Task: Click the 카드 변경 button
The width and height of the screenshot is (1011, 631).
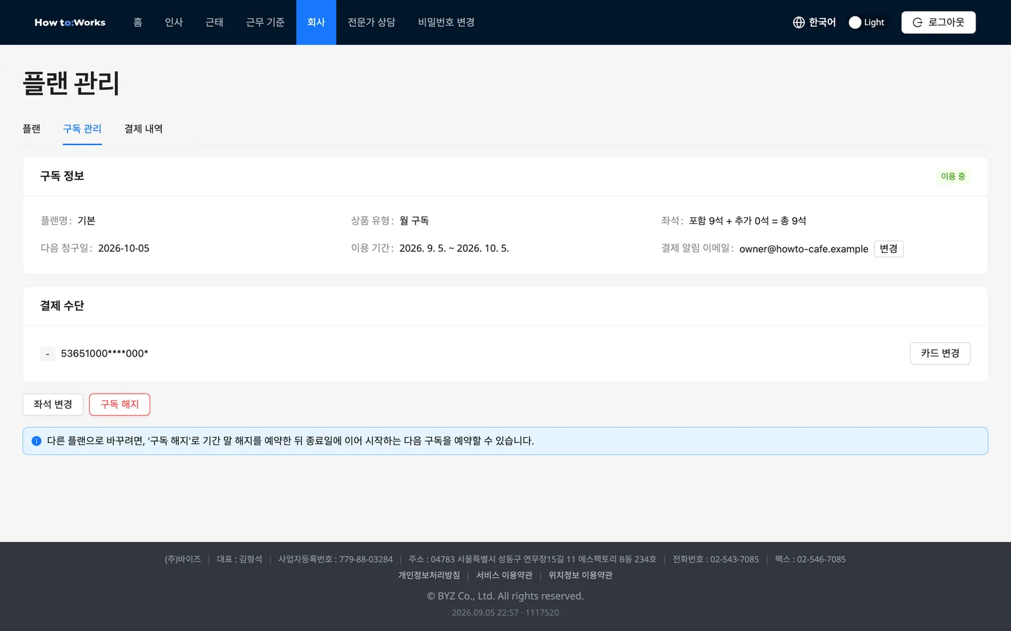Action: pos(940,353)
